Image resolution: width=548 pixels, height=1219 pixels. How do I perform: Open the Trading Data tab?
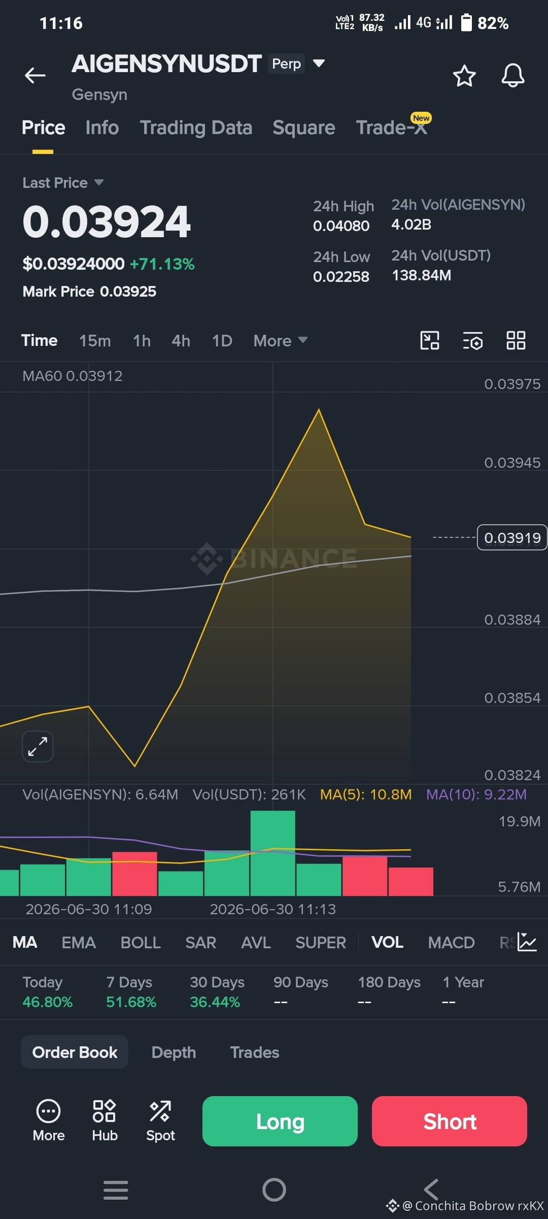(196, 127)
